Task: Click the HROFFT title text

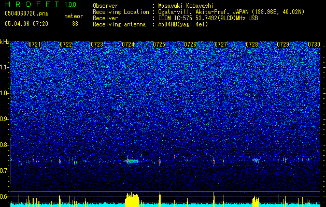Action: tap(32, 4)
